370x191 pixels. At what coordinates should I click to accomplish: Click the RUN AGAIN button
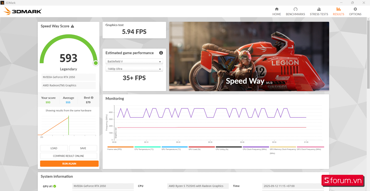click(69, 164)
